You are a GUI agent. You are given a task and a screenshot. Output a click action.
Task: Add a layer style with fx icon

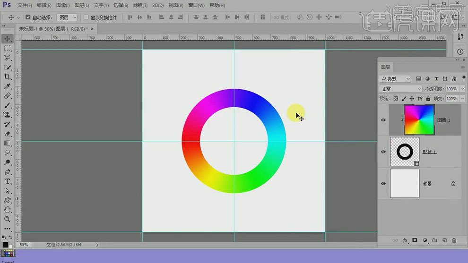tap(405, 240)
